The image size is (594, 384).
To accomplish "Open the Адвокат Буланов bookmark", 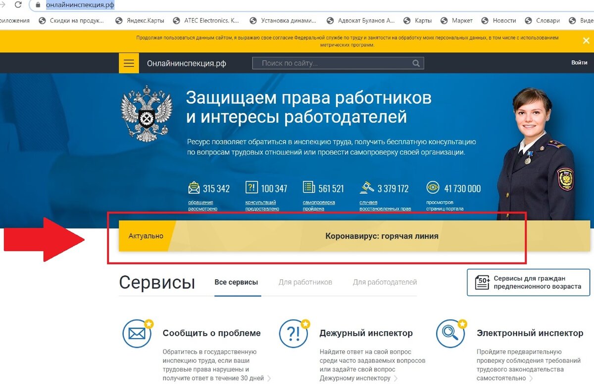I will pos(361,21).
